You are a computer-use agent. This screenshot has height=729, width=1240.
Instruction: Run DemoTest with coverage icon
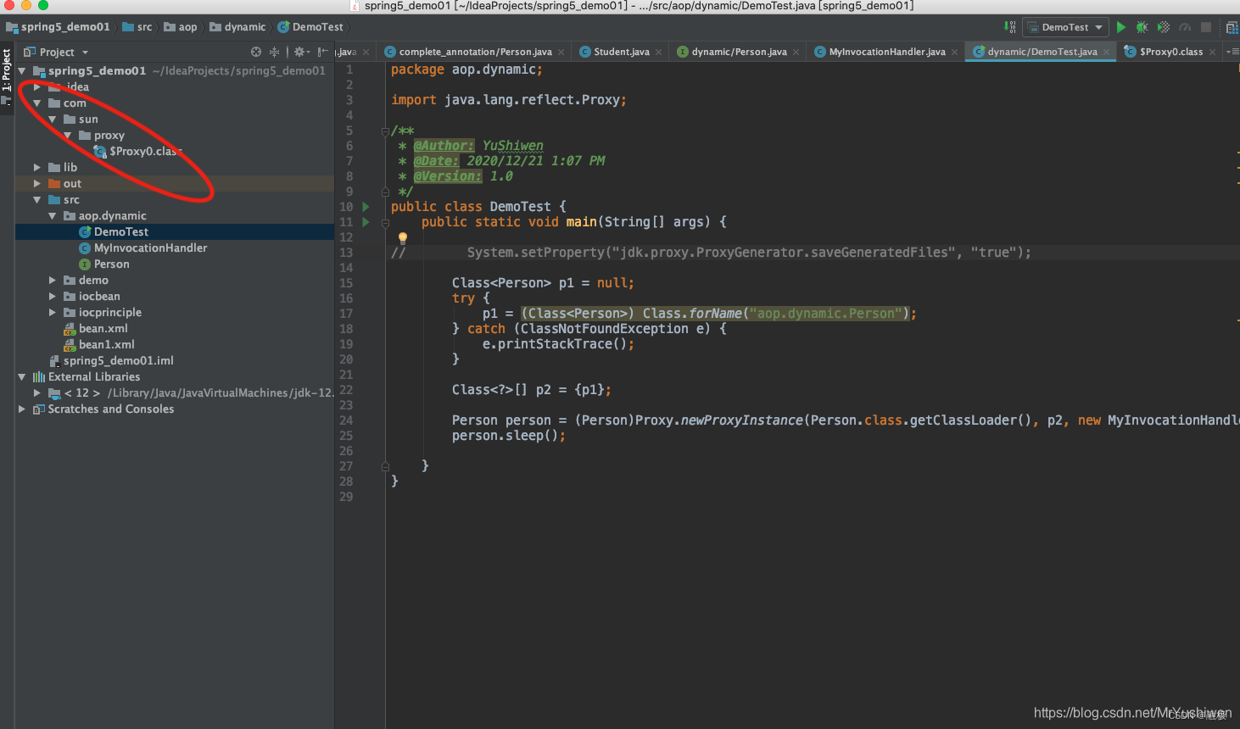[x=1164, y=27]
